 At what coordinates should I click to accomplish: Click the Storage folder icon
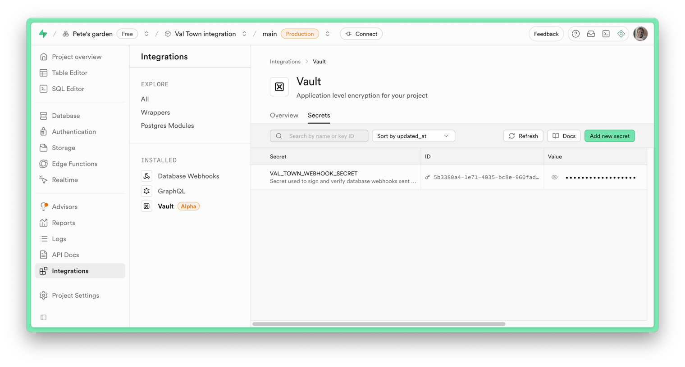(44, 148)
